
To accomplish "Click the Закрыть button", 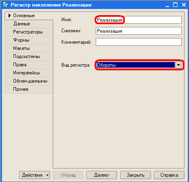I will click(135, 175).
